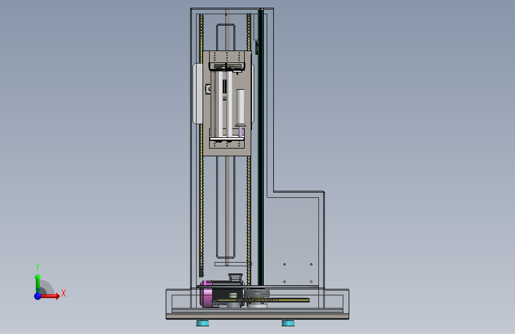The image size is (515, 334).
Task: Select the pink motor end cap
Action: (x=206, y=294)
